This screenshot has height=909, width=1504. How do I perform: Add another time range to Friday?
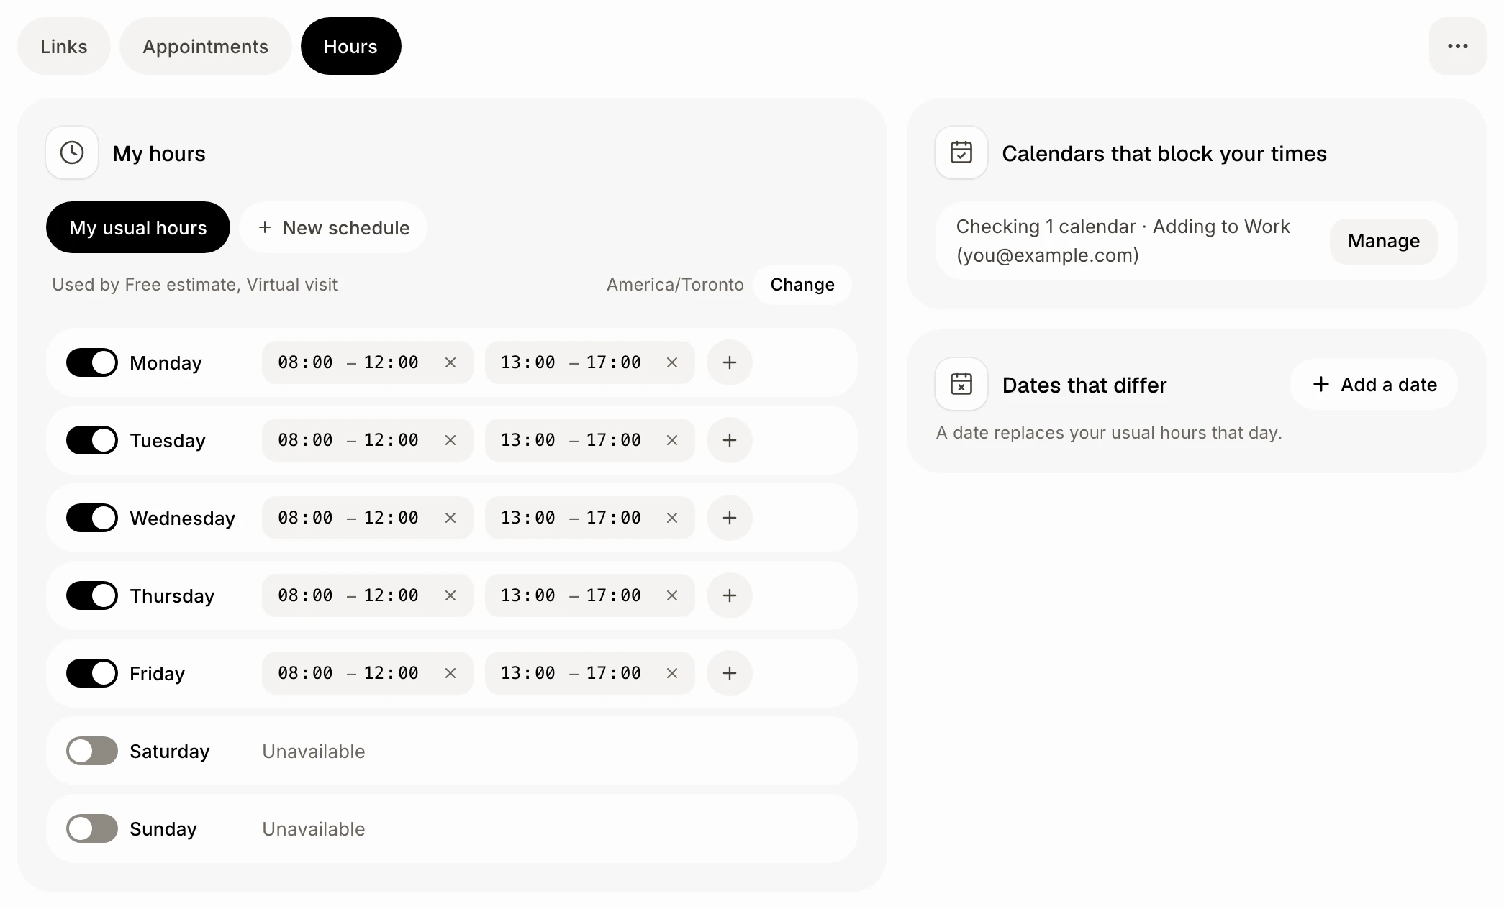pyautogui.click(x=730, y=673)
